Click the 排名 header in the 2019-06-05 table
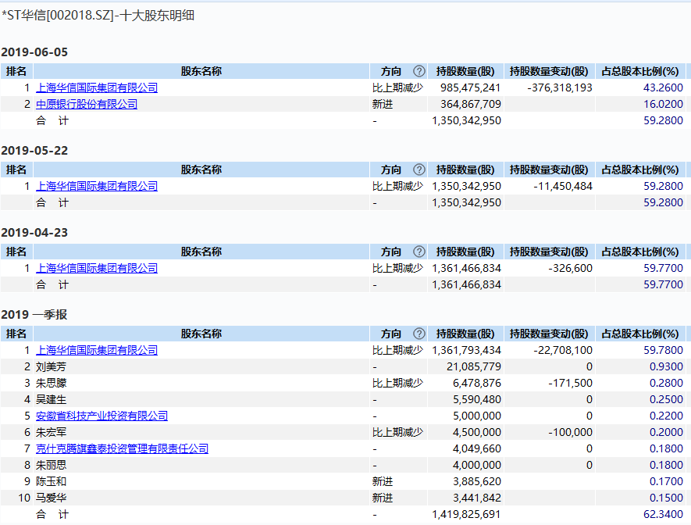Viewport: 691px width, 525px height. [x=16, y=71]
